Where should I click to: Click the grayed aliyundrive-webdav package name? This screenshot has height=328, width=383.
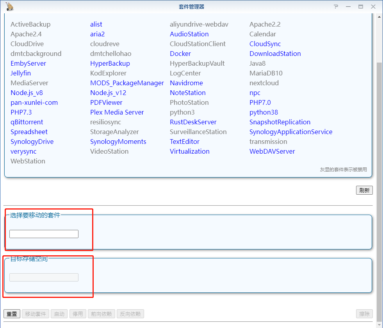[199, 24]
